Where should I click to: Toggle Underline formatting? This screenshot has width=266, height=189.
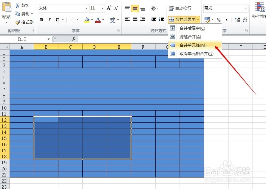(x=57, y=20)
